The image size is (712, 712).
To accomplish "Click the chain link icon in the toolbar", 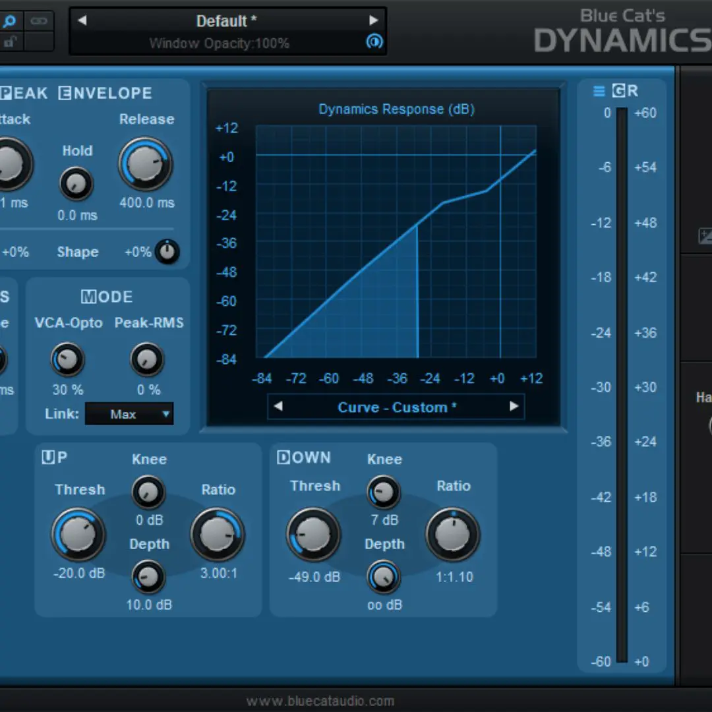I will (39, 21).
